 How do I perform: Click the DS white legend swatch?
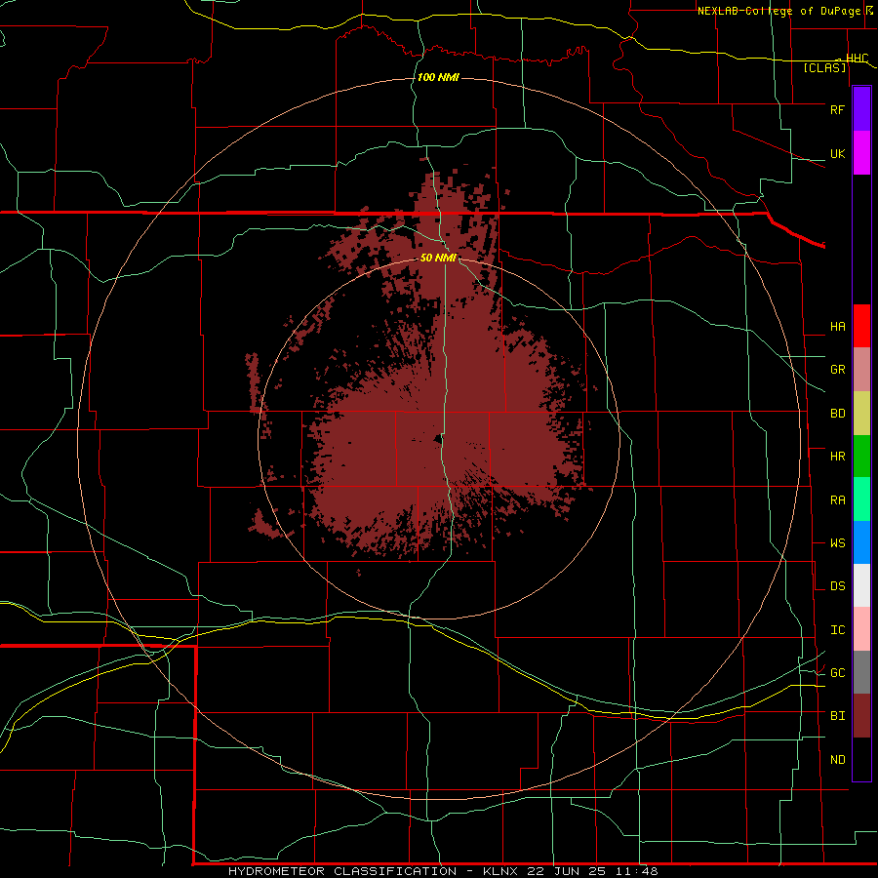(x=861, y=585)
